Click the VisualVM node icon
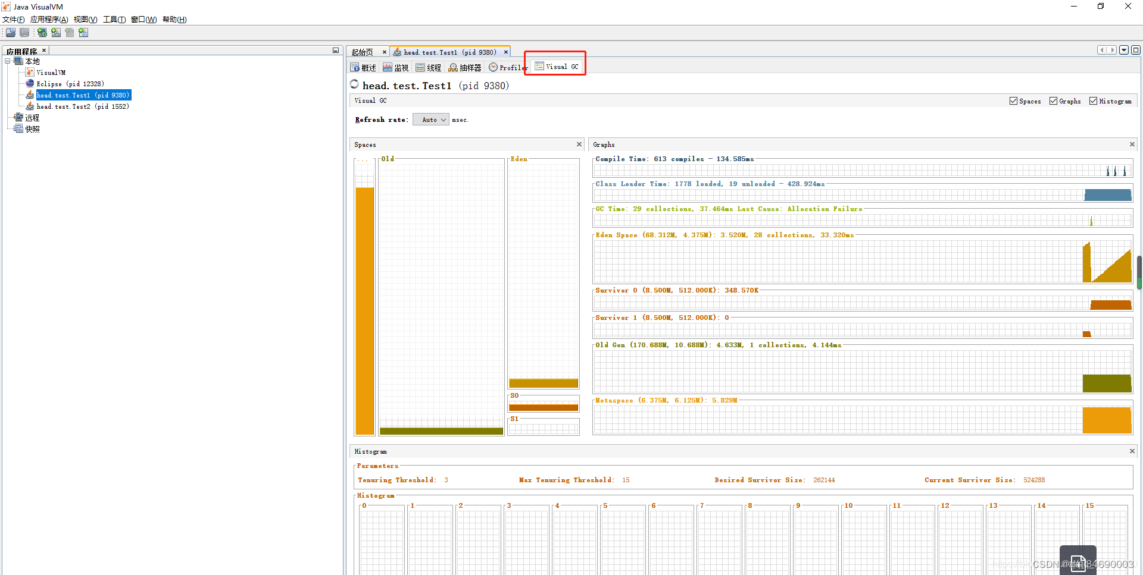This screenshot has height=575, width=1143. point(30,73)
